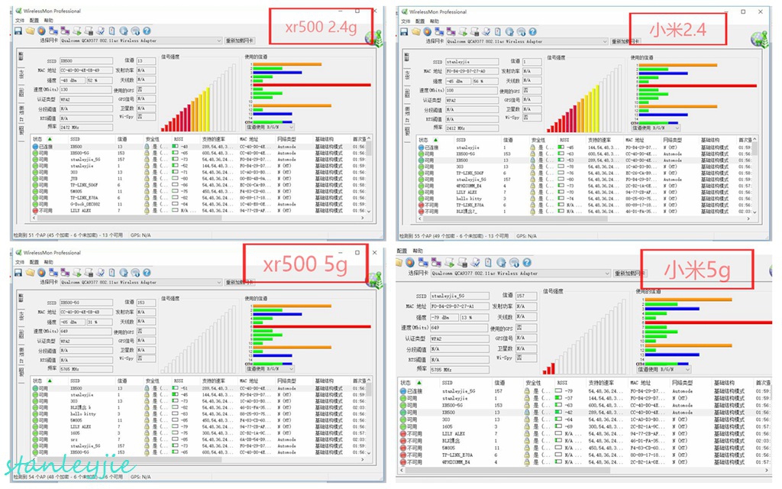Image resolution: width=782 pixels, height=489 pixels.
Task: Click the printer with green arrow icon in 小米2.4 window
Action: pos(463,31)
